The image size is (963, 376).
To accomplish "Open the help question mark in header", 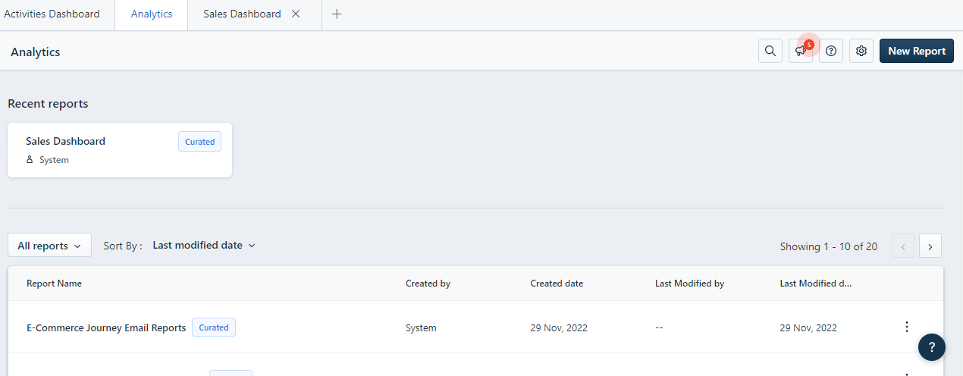I will click(831, 51).
